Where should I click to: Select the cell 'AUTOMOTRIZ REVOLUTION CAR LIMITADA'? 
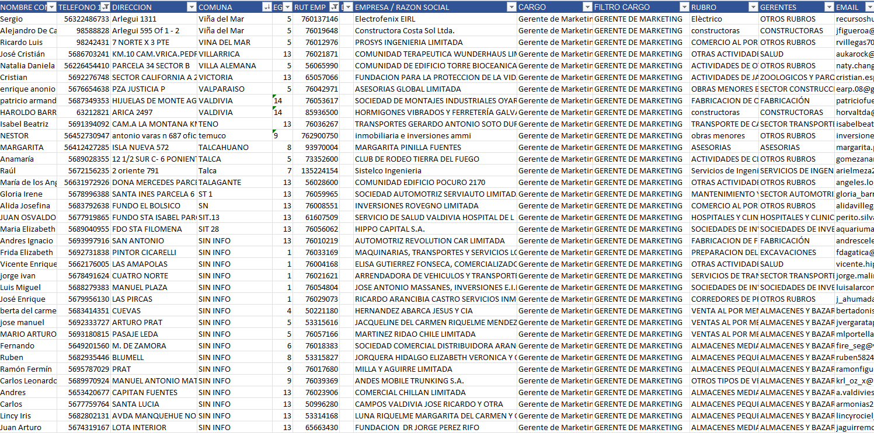point(435,240)
